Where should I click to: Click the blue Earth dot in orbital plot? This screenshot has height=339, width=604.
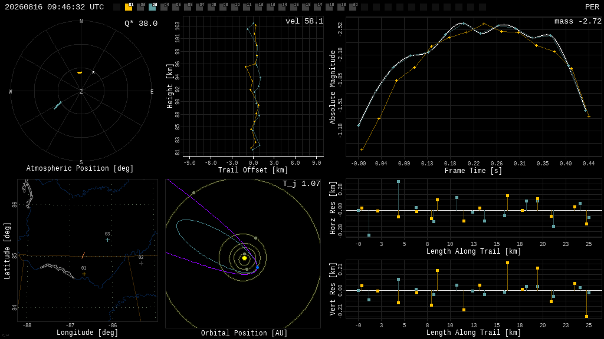coord(257,267)
